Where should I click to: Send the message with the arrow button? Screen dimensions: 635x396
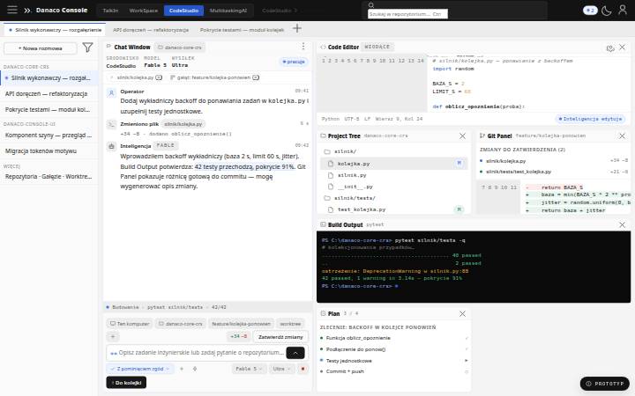pos(295,353)
